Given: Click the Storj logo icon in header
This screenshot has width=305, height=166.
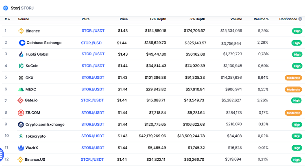Looking at the screenshot, I should click(5, 7).
